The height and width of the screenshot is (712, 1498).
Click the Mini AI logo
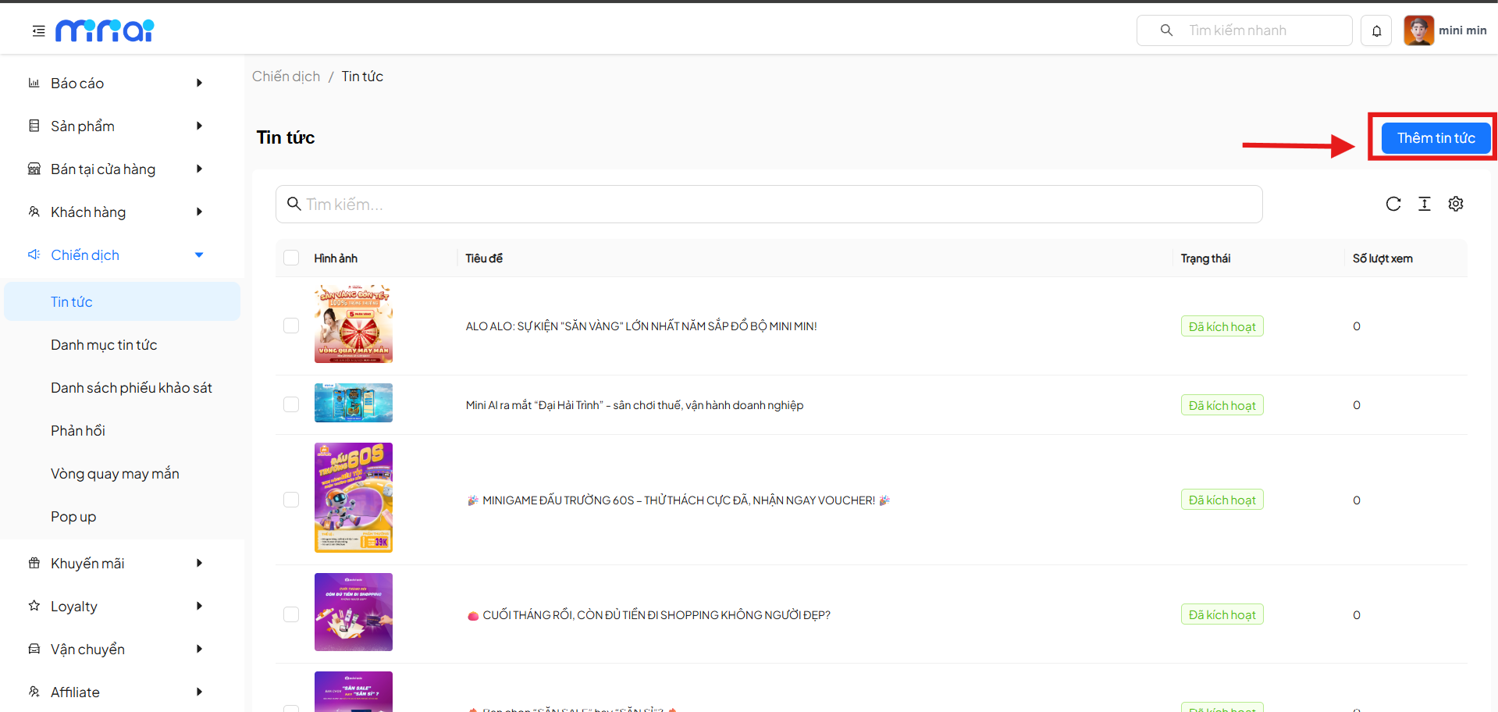[x=105, y=30]
